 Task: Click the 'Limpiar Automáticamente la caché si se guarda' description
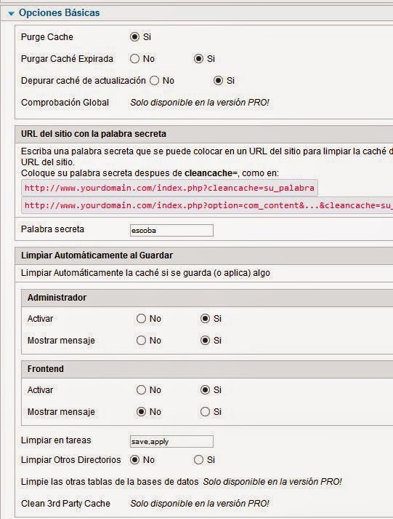point(145,273)
